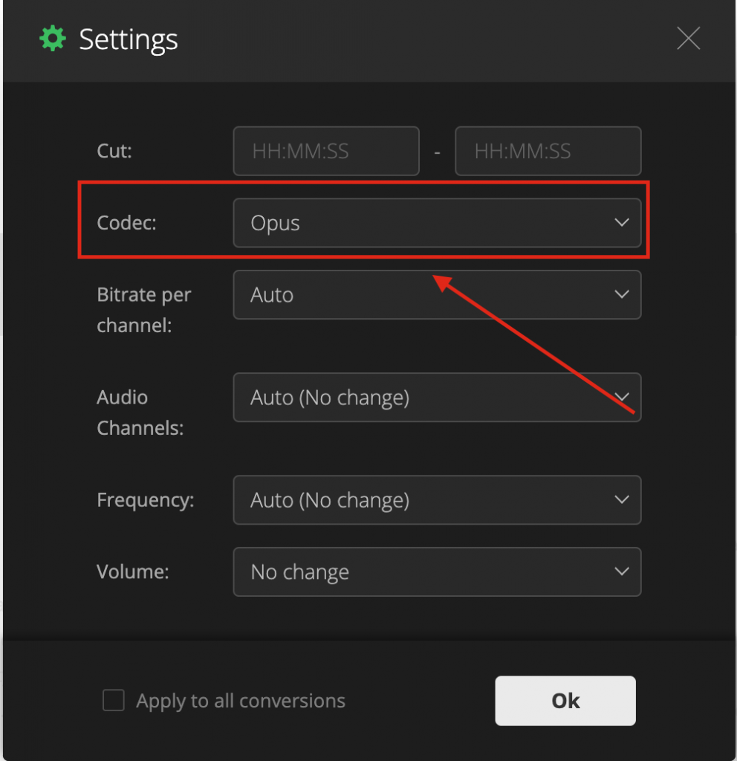Focus the Cut end time field
Screen dimensions: 737x761
[548, 151]
